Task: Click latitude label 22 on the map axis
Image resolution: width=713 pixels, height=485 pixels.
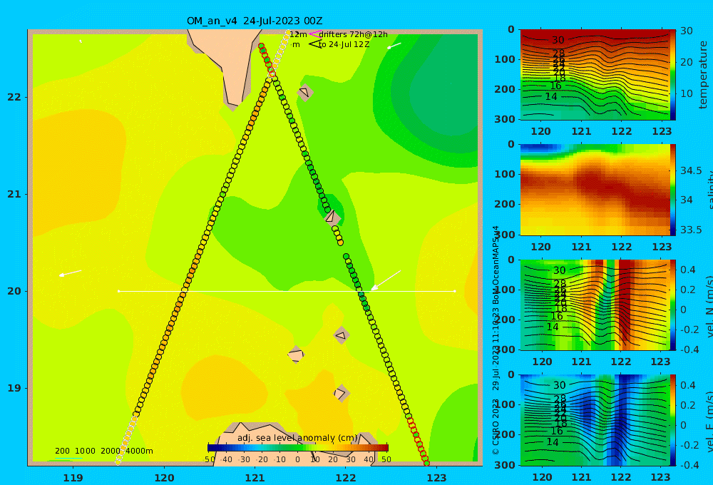Action: coord(14,97)
